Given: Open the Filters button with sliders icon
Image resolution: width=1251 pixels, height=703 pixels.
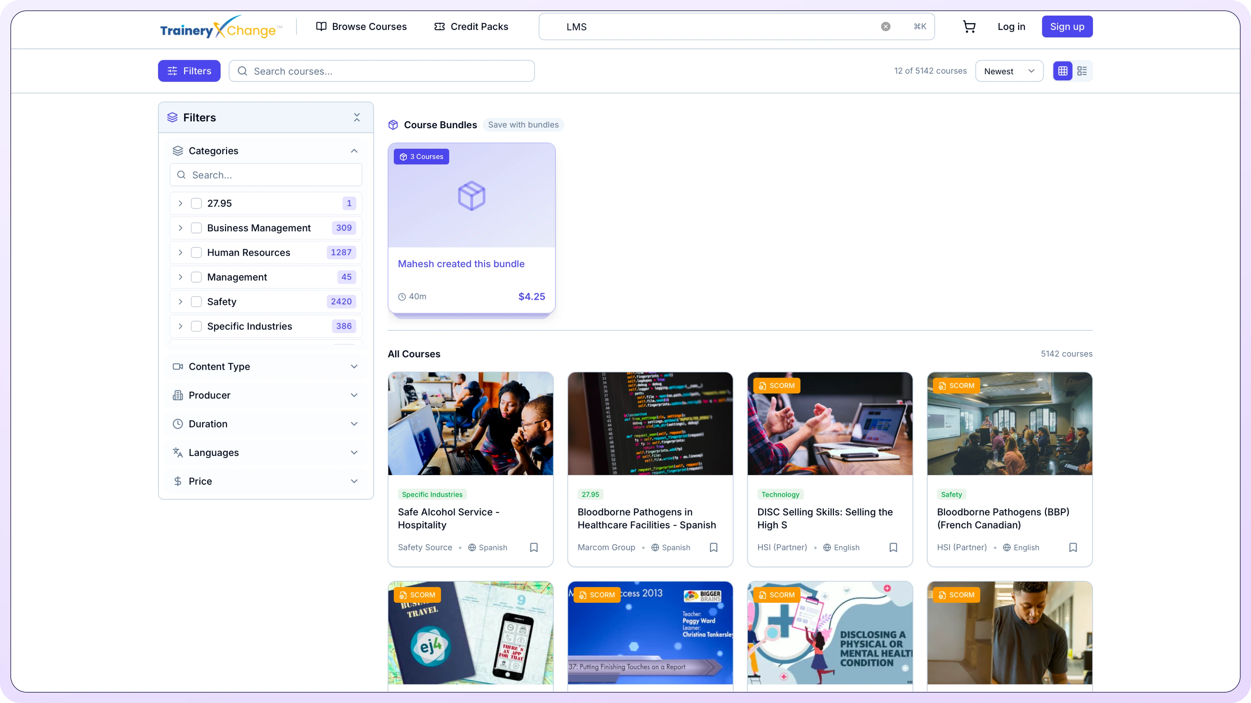Looking at the screenshot, I should (189, 71).
